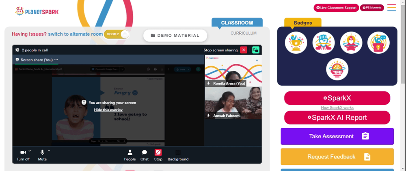The image size is (406, 171).
Task: Click Hide this overlay link
Action: 108,110
